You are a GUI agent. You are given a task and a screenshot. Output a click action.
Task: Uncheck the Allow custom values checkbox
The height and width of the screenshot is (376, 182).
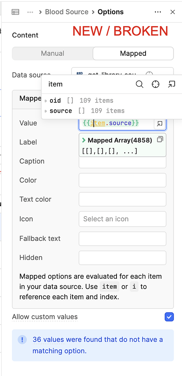(x=169, y=317)
